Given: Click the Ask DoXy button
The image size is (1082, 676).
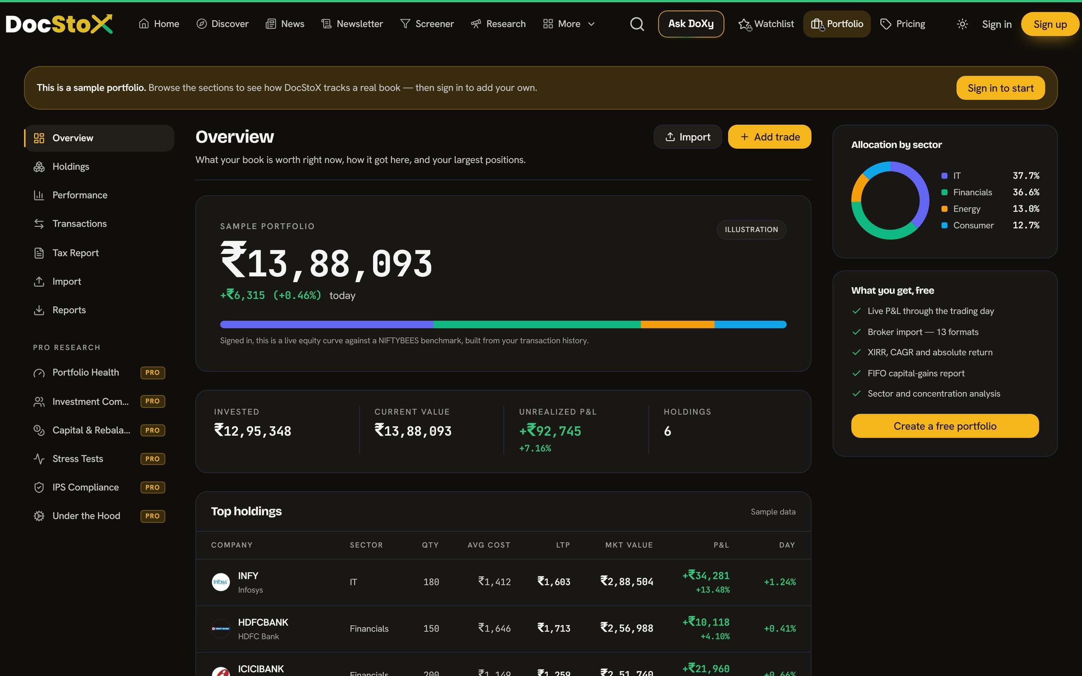Looking at the screenshot, I should pyautogui.click(x=691, y=24).
